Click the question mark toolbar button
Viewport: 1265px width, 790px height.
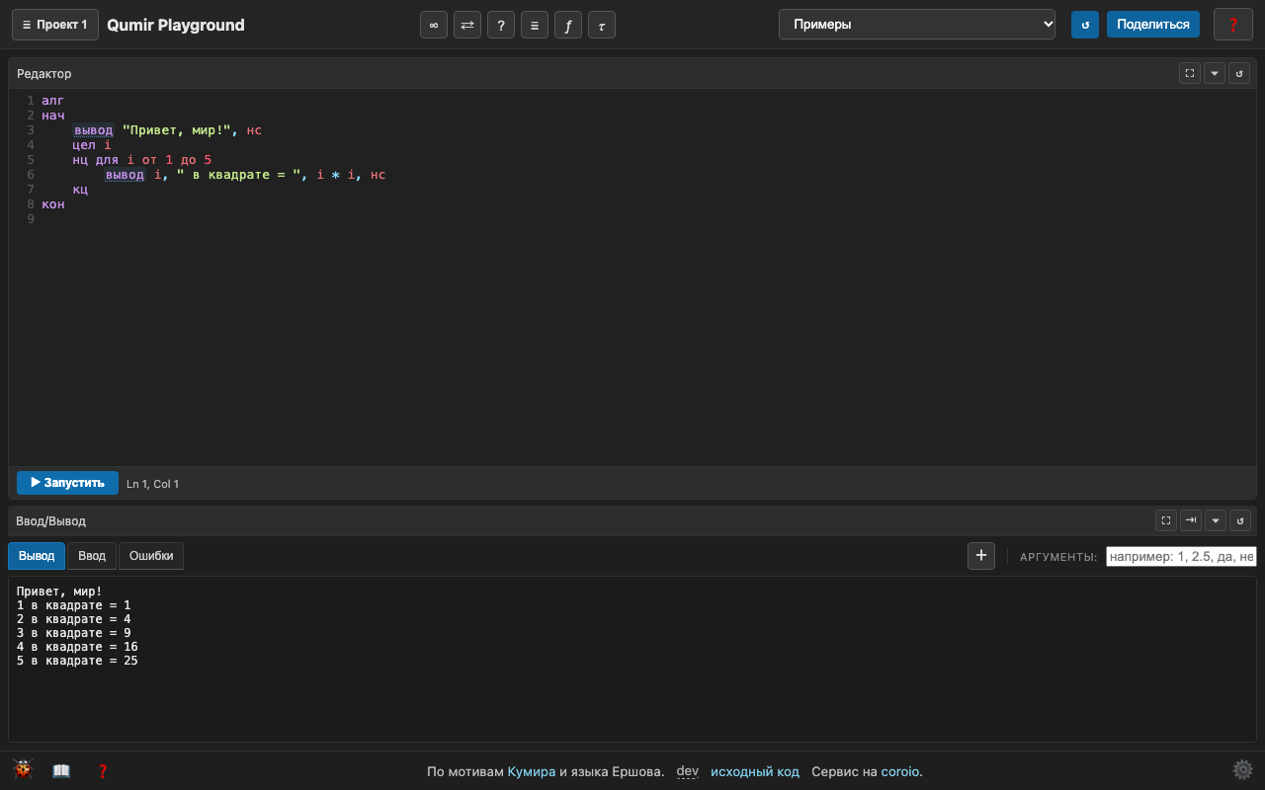pos(501,25)
